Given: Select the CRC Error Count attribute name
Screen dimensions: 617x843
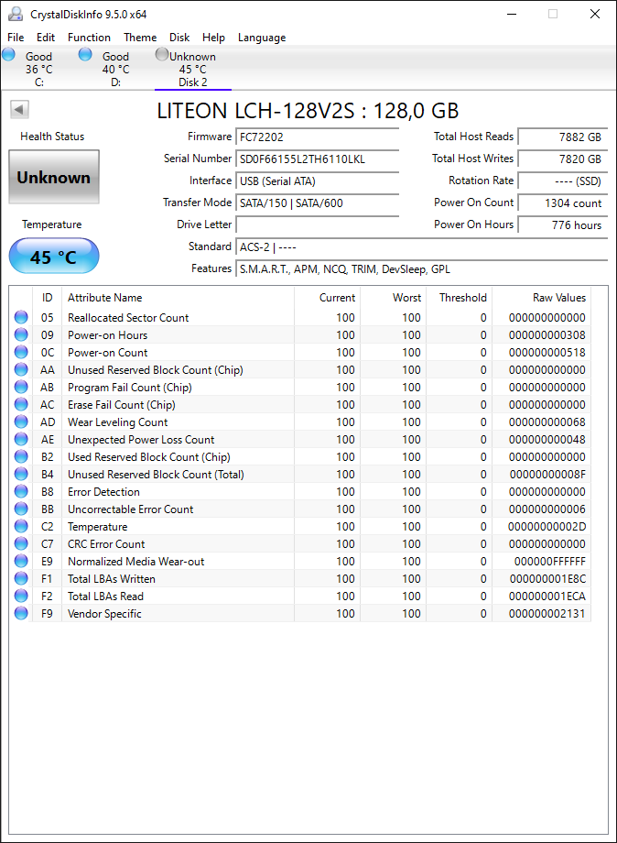Looking at the screenshot, I should pyautogui.click(x=106, y=544).
